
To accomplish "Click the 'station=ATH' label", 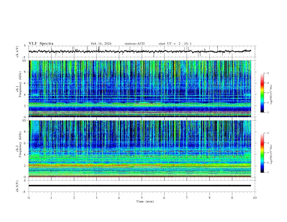I will pyautogui.click(x=134, y=44).
